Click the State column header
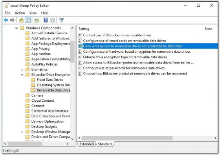The image size is (220, 155). (208, 29)
